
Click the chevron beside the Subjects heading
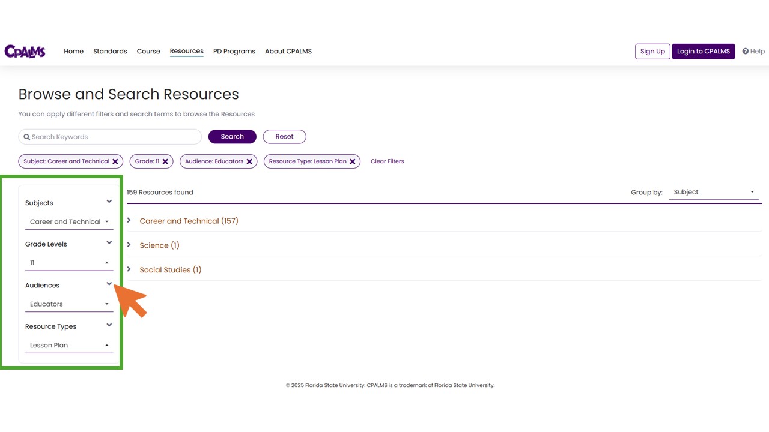coord(109,202)
